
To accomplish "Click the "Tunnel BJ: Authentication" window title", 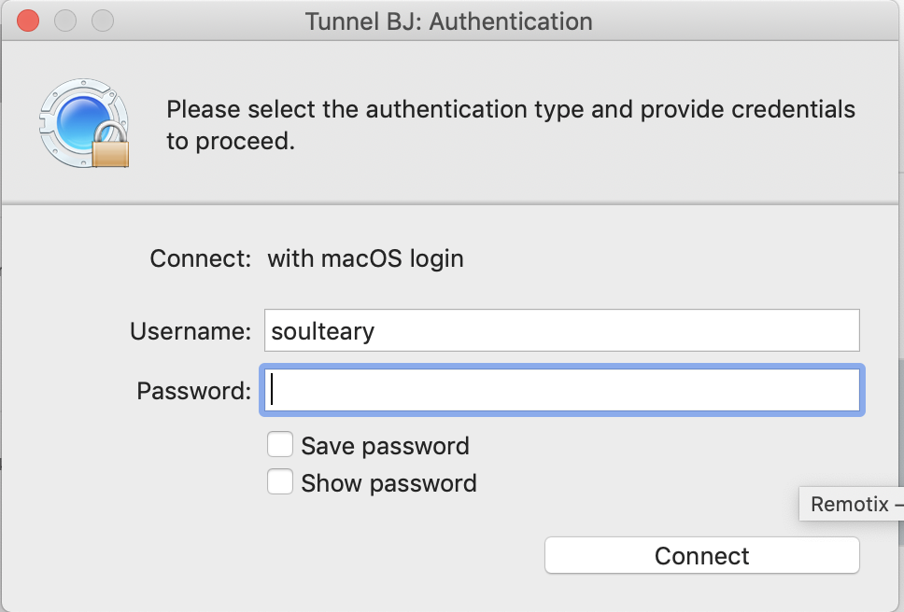I will (448, 21).
